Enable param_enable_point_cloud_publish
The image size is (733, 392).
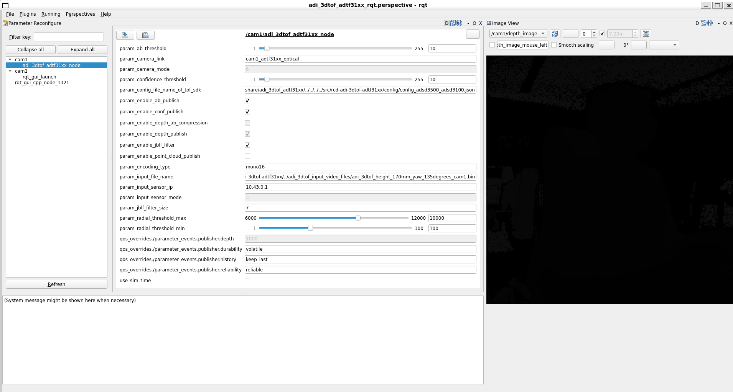247,156
